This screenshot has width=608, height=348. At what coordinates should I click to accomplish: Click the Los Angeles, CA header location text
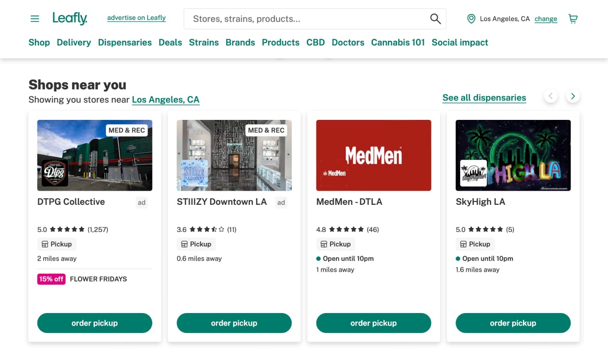point(505,19)
